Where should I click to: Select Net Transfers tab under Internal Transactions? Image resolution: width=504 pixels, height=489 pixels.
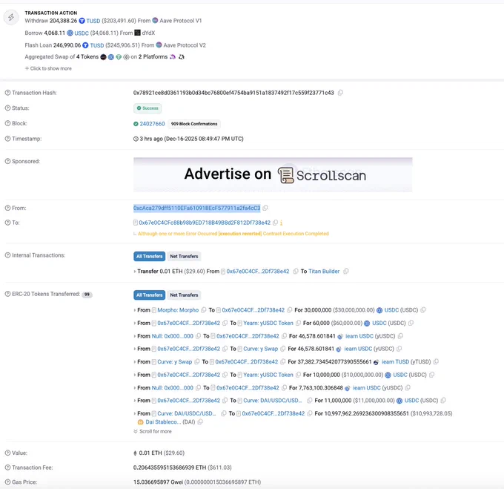coord(184,257)
